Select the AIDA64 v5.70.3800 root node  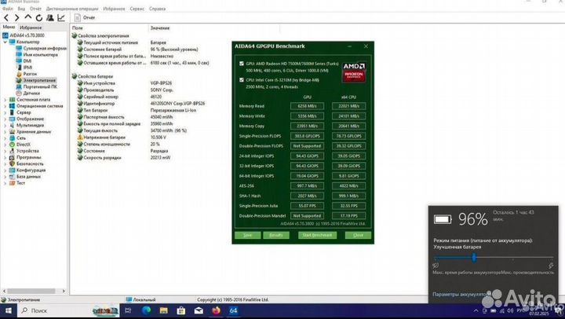[x=24, y=35]
